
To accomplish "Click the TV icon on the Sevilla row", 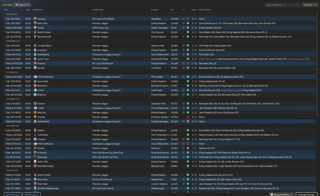I will pyautogui.click(x=183, y=28).
